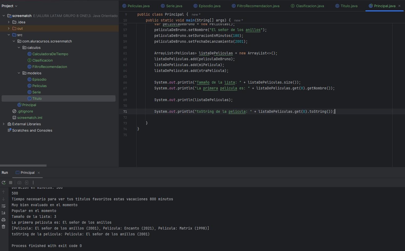
Task: Collapse the modelos package
Action: (x=19, y=73)
